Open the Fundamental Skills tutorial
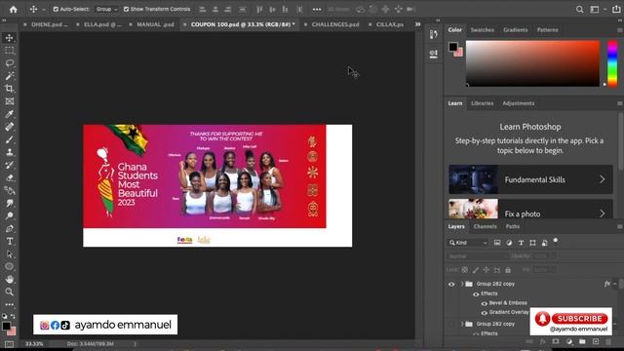624x351 pixels. click(x=530, y=179)
